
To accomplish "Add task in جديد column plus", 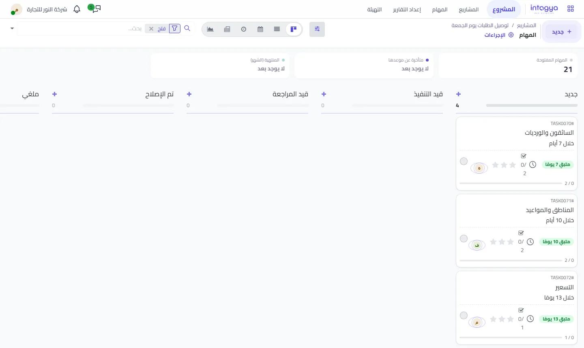I will (x=458, y=94).
